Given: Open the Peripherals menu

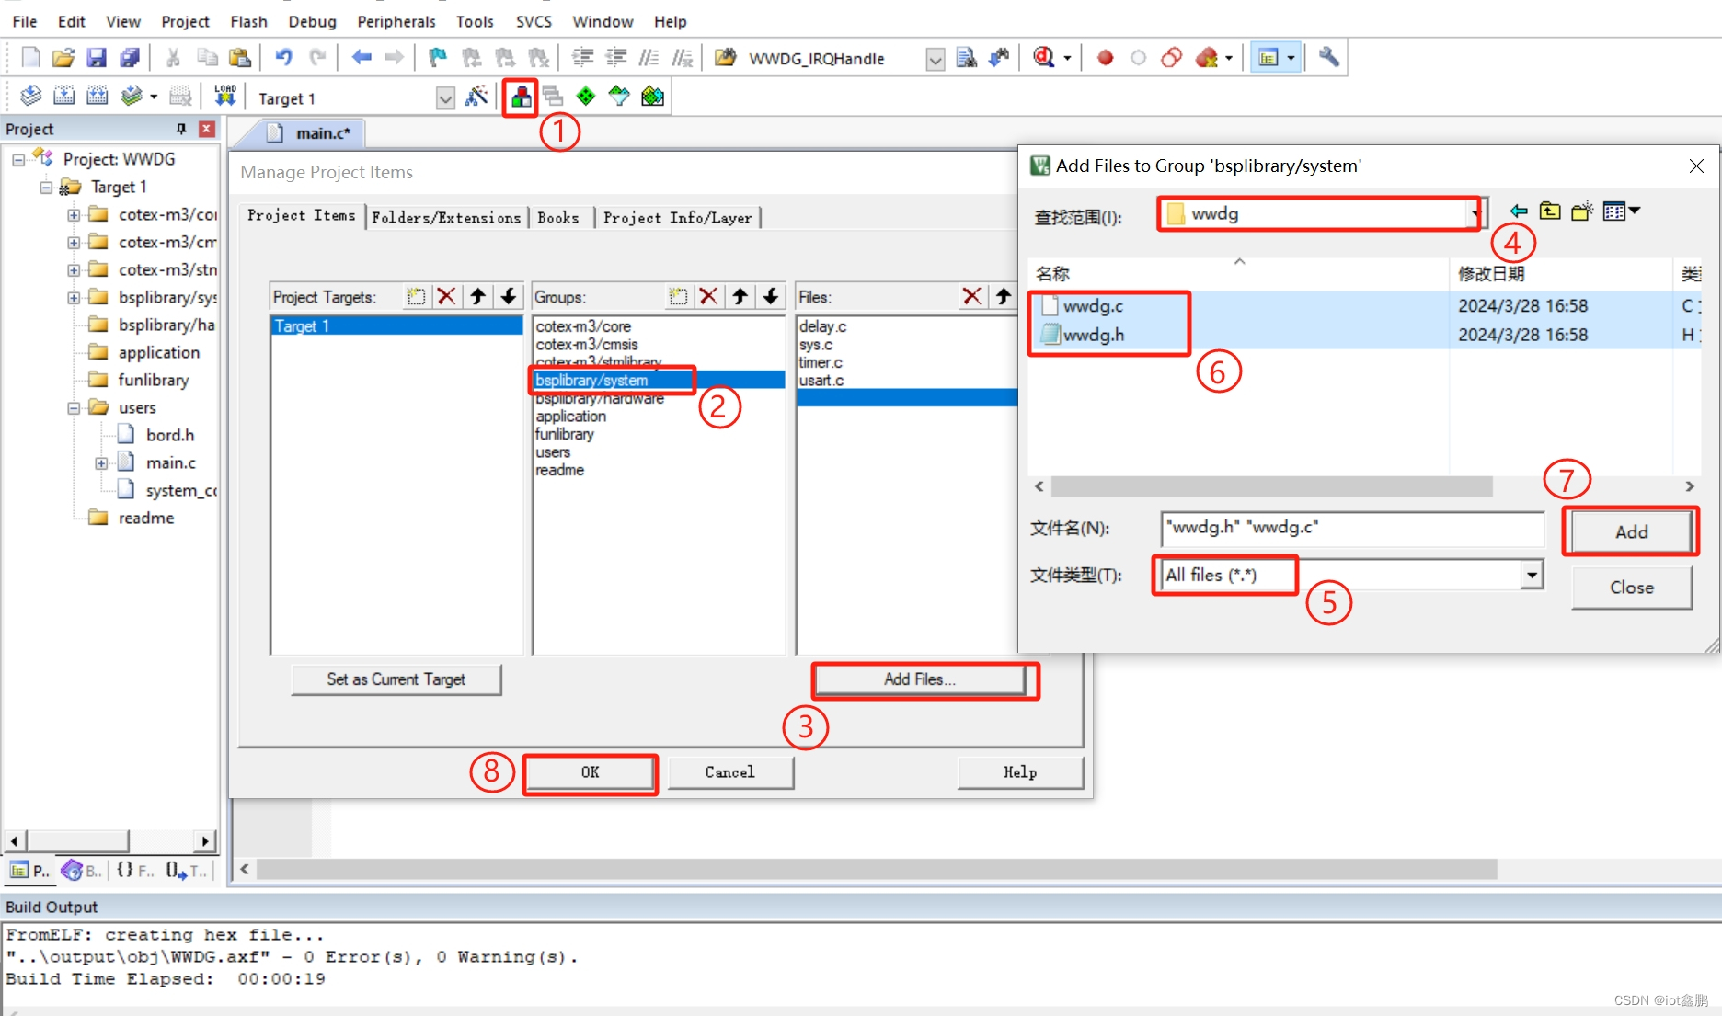Looking at the screenshot, I should [x=396, y=21].
